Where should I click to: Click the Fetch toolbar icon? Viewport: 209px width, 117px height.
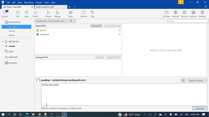click(x=36, y=14)
